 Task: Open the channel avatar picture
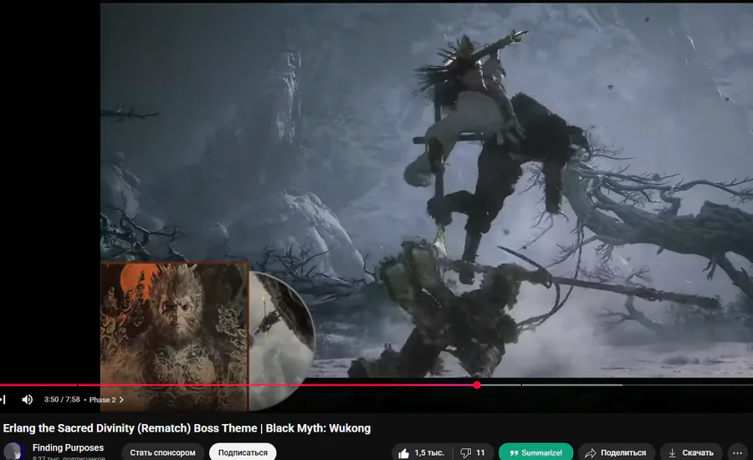pyautogui.click(x=14, y=452)
